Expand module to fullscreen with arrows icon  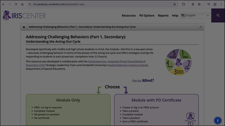pos(201,27)
